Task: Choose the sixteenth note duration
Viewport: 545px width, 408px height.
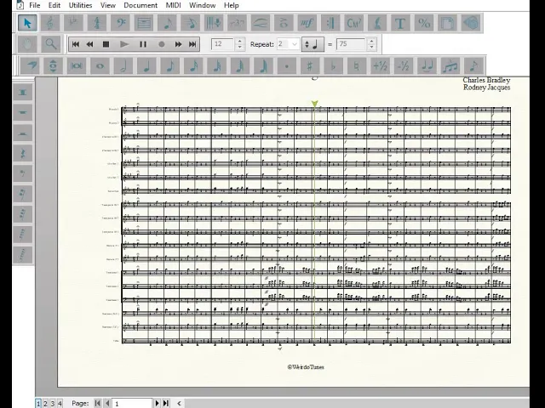Action: click(x=193, y=65)
